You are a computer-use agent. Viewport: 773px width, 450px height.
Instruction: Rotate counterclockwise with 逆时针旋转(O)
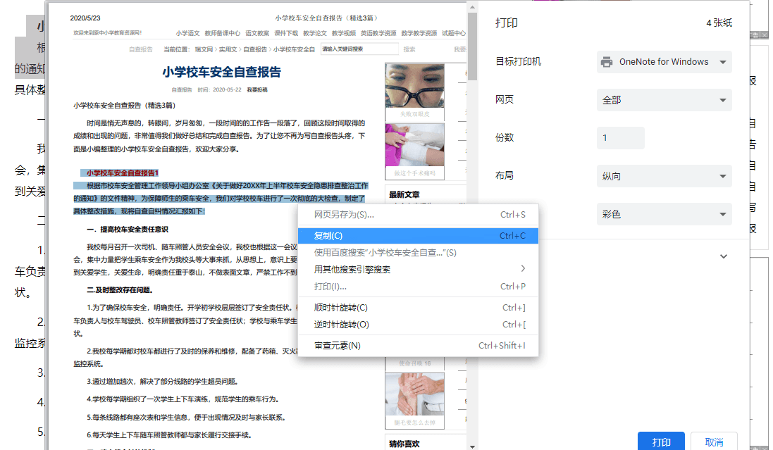[418, 325]
